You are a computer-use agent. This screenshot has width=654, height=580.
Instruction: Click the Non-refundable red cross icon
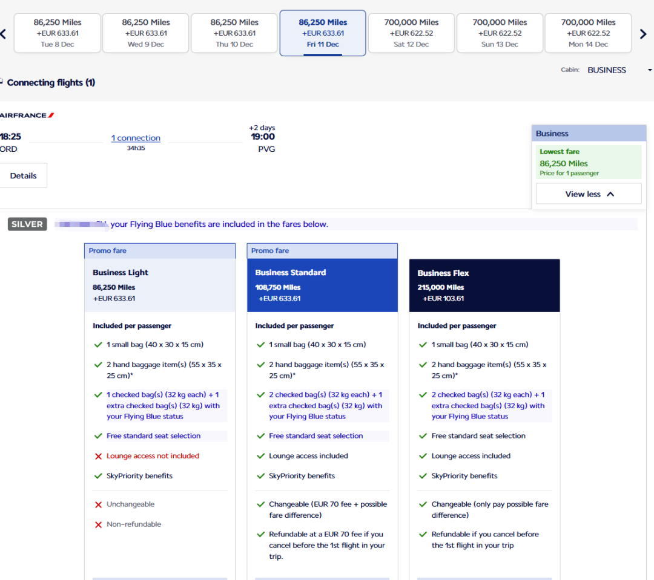pyautogui.click(x=99, y=524)
